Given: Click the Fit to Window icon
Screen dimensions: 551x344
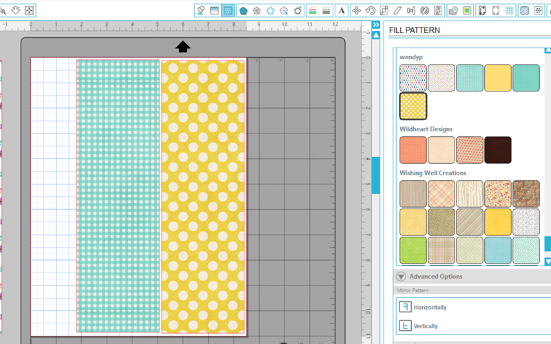Looking at the screenshot, I should 29,10.
